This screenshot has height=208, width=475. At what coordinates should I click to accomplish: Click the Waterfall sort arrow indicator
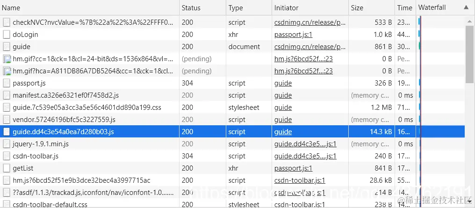coord(466,7)
